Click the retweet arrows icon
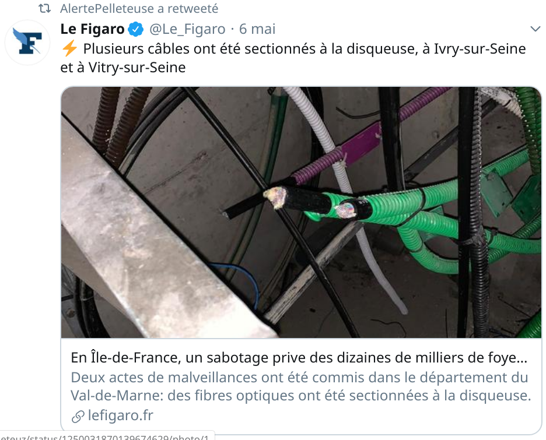The width and height of the screenshot is (546, 440). click(44, 8)
